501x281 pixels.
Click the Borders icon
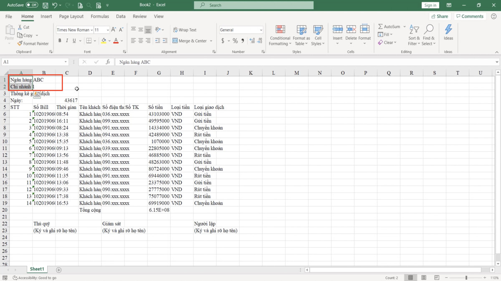(89, 41)
